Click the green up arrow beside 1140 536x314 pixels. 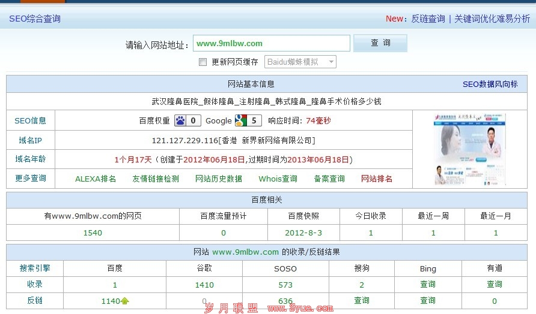(x=125, y=301)
